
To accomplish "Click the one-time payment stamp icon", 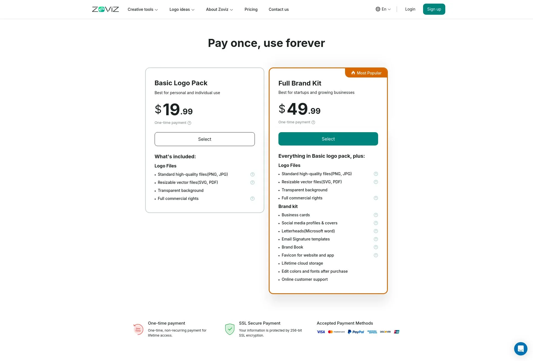I will click(138, 329).
